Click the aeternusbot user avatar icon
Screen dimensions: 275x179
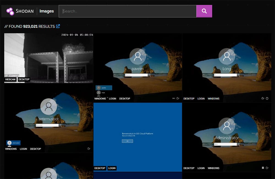coord(49,107)
